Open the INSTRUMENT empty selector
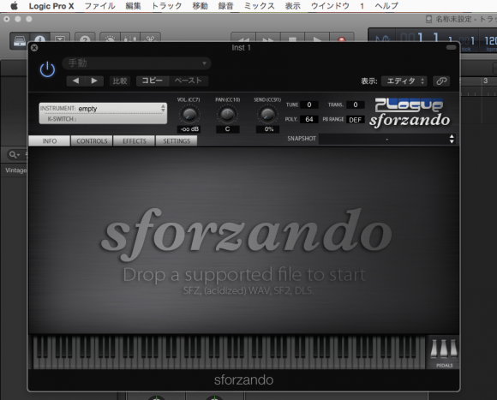497x400 pixels. 103,108
